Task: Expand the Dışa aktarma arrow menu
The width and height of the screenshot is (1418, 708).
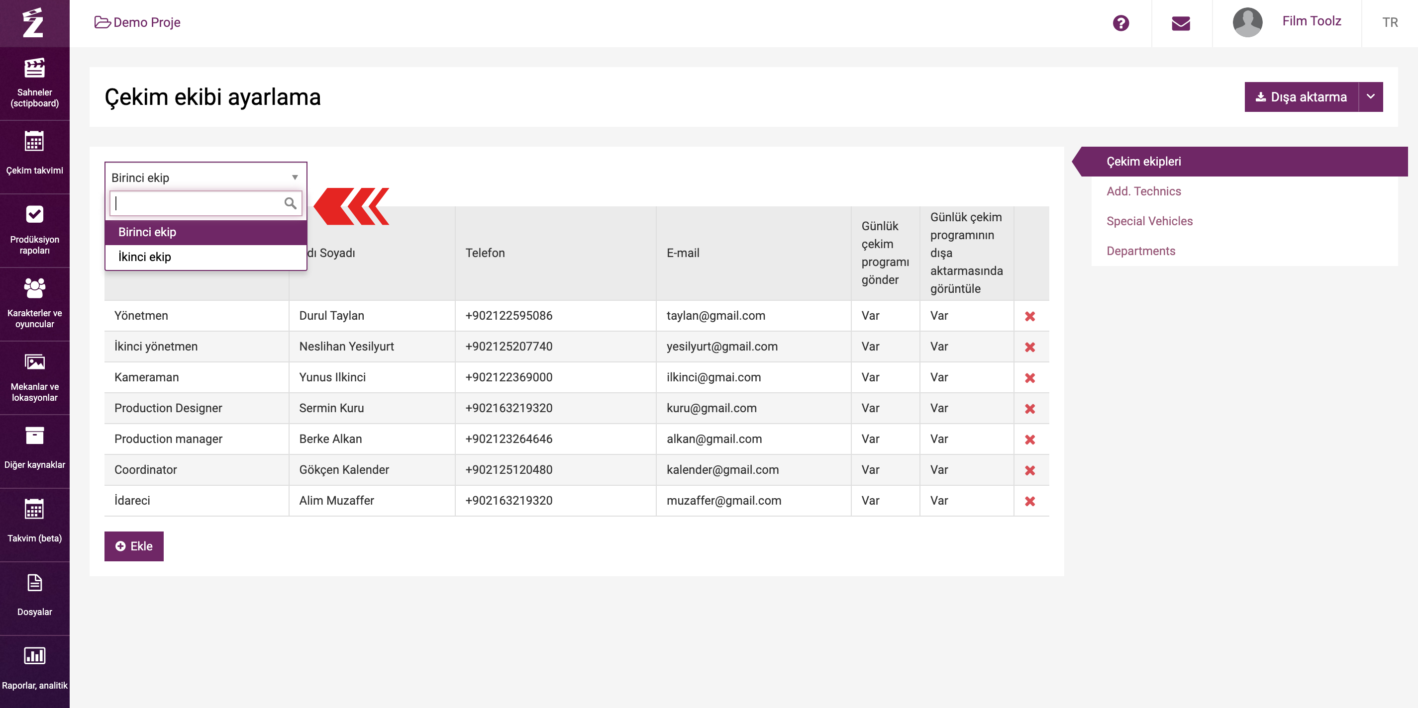Action: (x=1371, y=97)
